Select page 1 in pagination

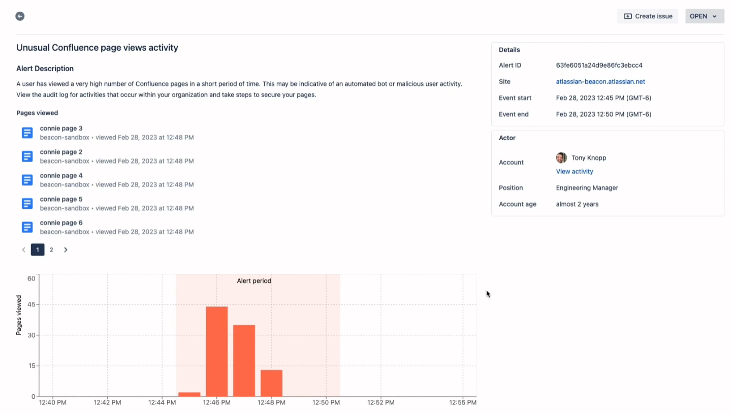click(x=37, y=250)
